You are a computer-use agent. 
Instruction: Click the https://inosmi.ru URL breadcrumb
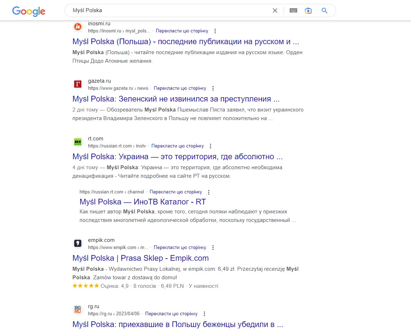tap(119, 31)
